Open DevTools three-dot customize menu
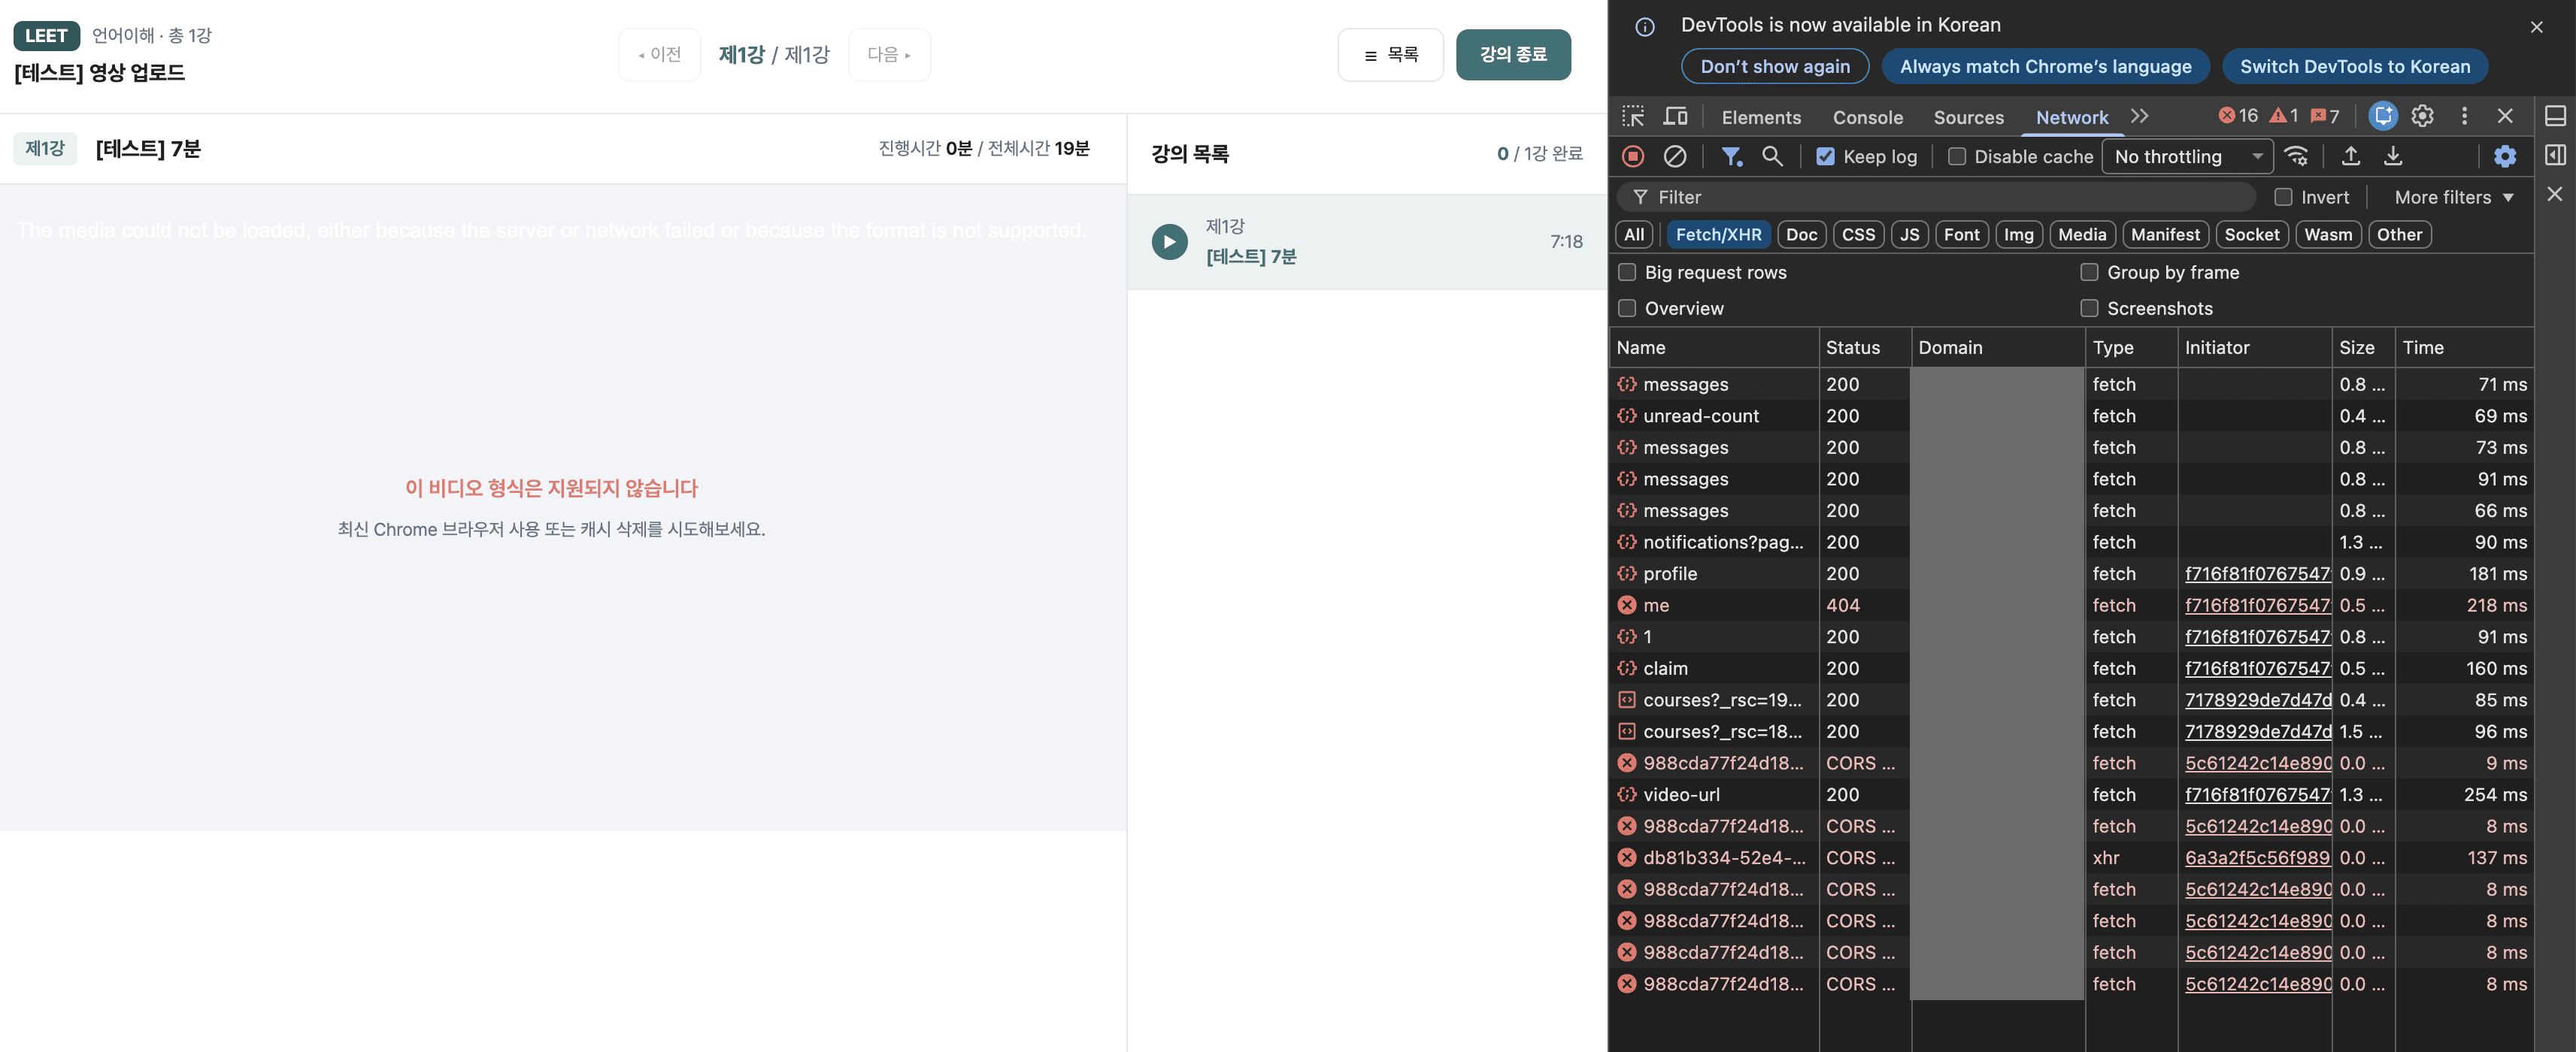 (x=2464, y=116)
